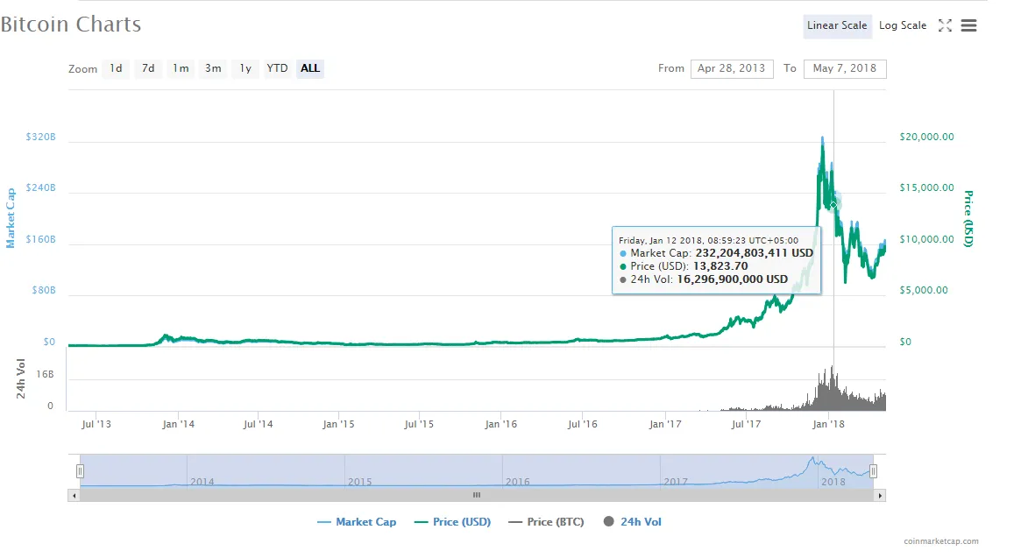Viewport: 1028px width, 558px height.
Task: Click the $10,000.00 price axis label
Action: point(926,239)
